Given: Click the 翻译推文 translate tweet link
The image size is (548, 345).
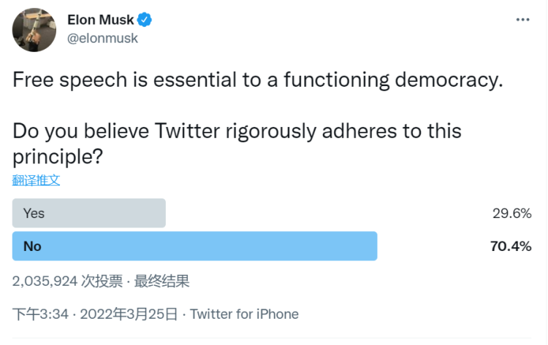Looking at the screenshot, I should point(36,180).
